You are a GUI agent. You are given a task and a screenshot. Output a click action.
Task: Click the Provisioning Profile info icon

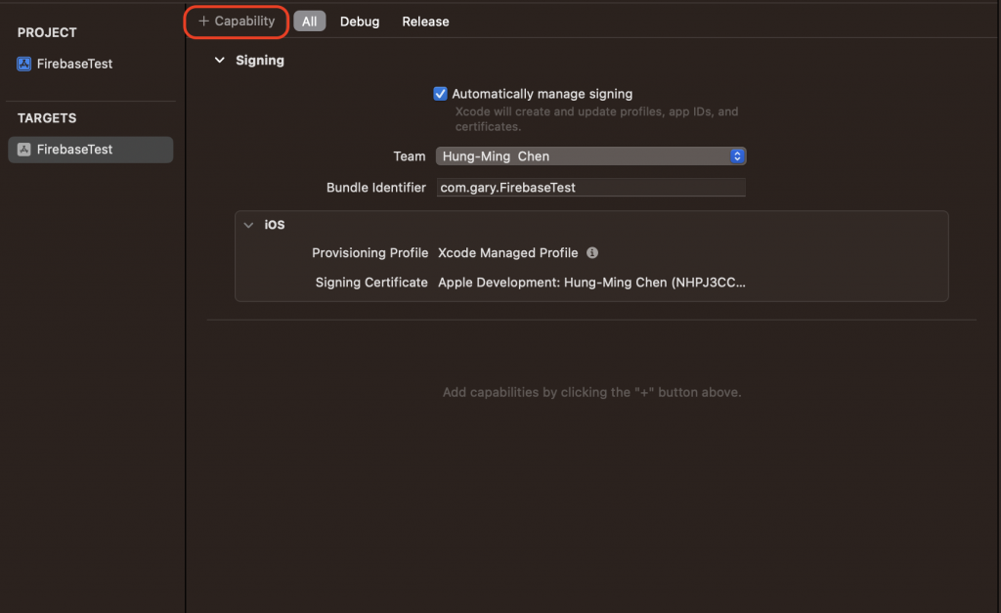pyautogui.click(x=592, y=253)
